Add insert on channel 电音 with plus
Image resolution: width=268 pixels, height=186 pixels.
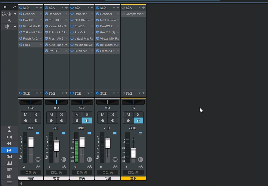[66, 8]
